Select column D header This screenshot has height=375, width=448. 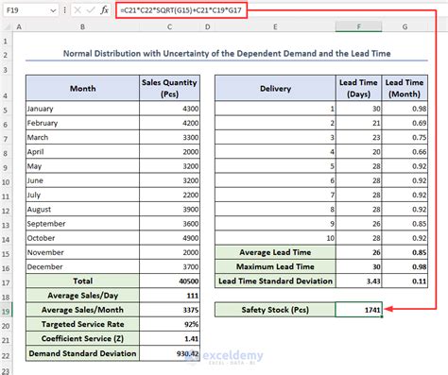(207, 27)
